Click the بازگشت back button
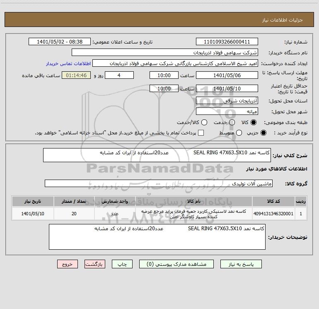This screenshot has height=309, width=319. tap(95, 264)
